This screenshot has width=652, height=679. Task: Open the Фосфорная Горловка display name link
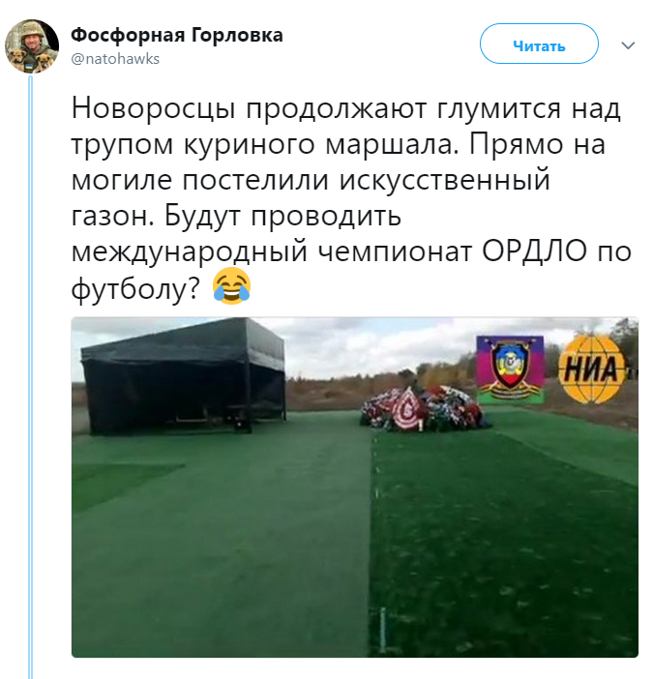pyautogui.click(x=177, y=35)
